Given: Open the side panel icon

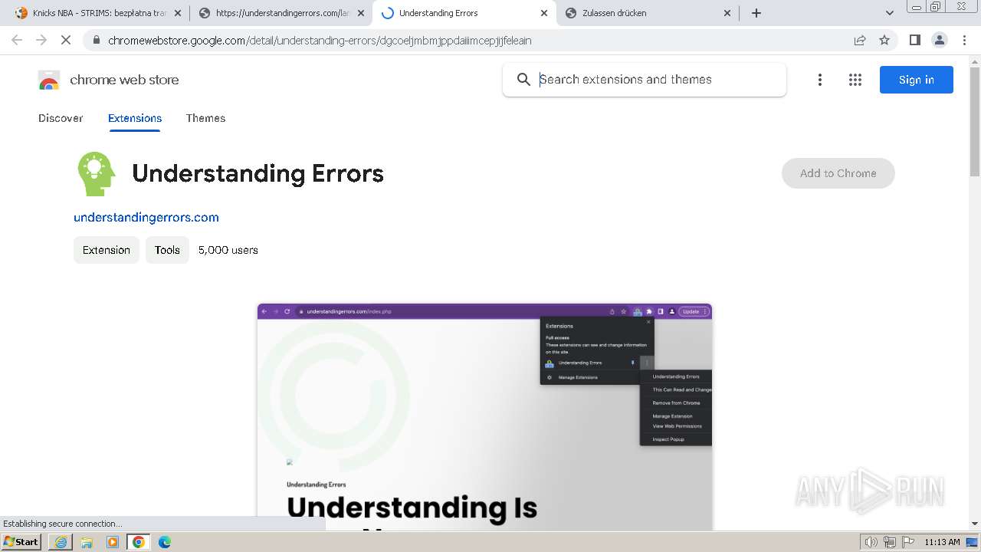Looking at the screenshot, I should pos(914,40).
